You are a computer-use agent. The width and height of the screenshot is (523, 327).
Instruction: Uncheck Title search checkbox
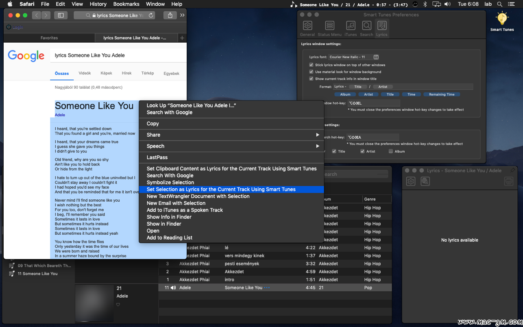334,151
